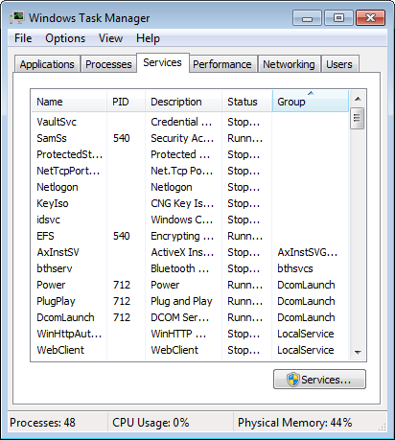395x440 pixels.
Task: Open the File menu
Action: 23,38
